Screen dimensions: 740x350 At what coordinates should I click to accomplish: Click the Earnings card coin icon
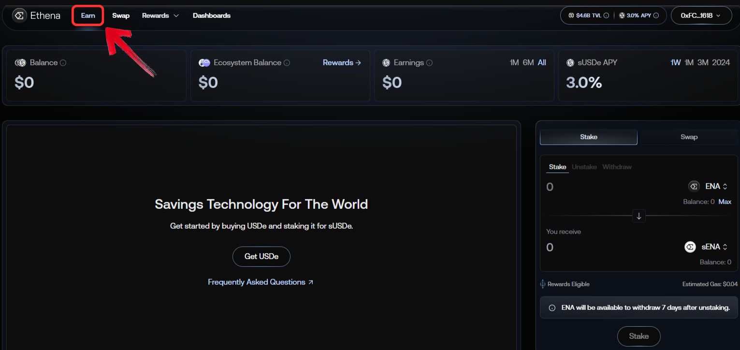[386, 63]
